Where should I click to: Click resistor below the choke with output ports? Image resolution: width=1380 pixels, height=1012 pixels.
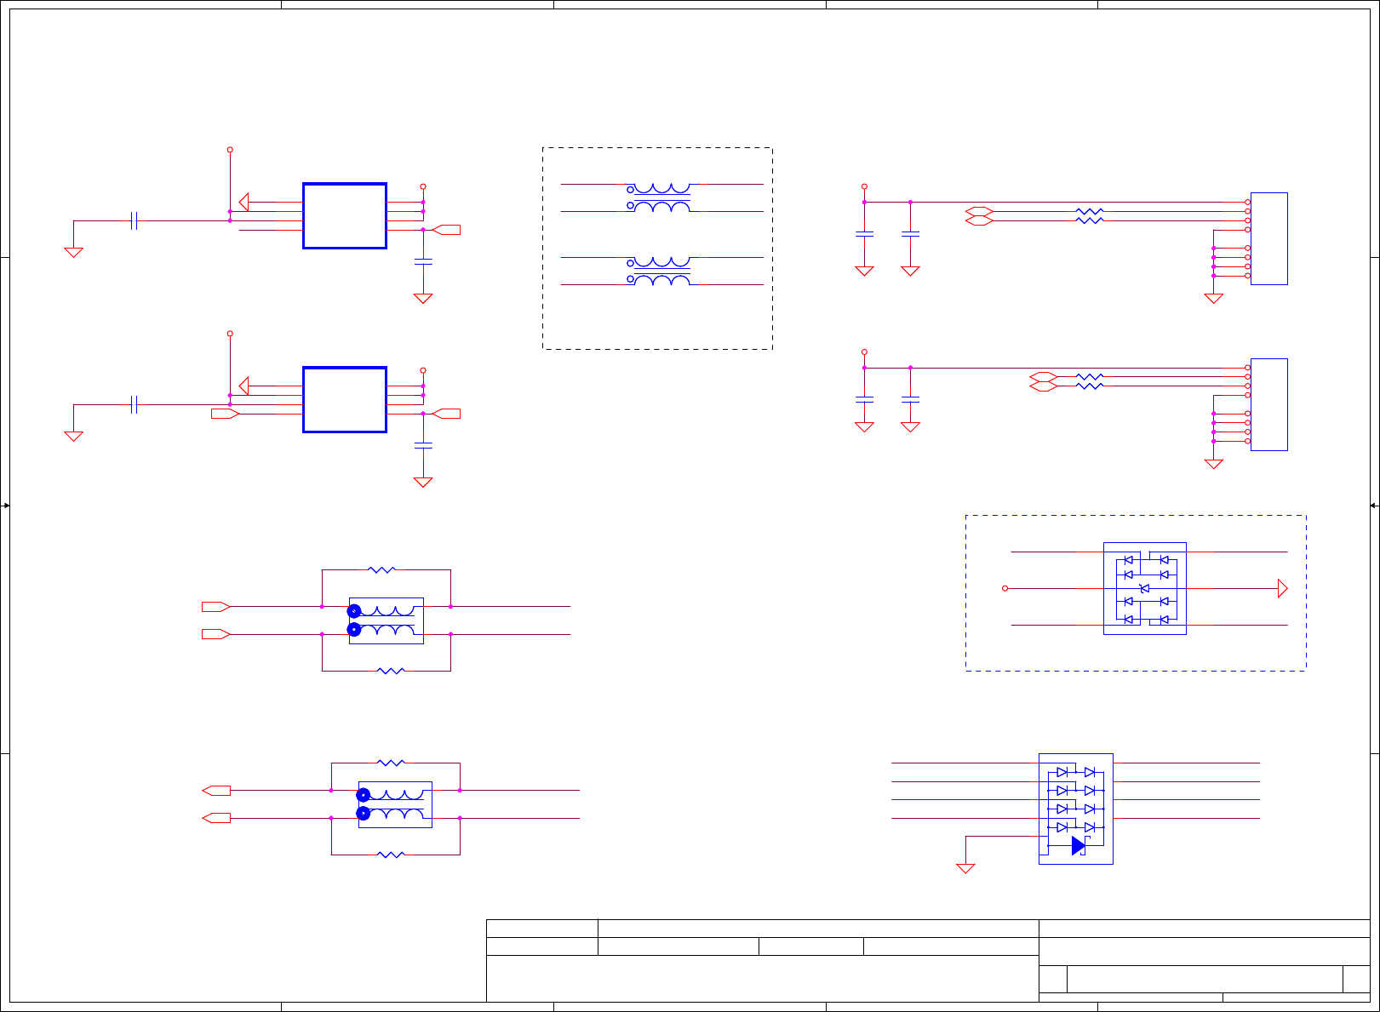coord(391,855)
